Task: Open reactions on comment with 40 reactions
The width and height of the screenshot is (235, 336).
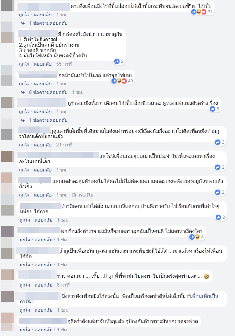Action: click(x=122, y=81)
